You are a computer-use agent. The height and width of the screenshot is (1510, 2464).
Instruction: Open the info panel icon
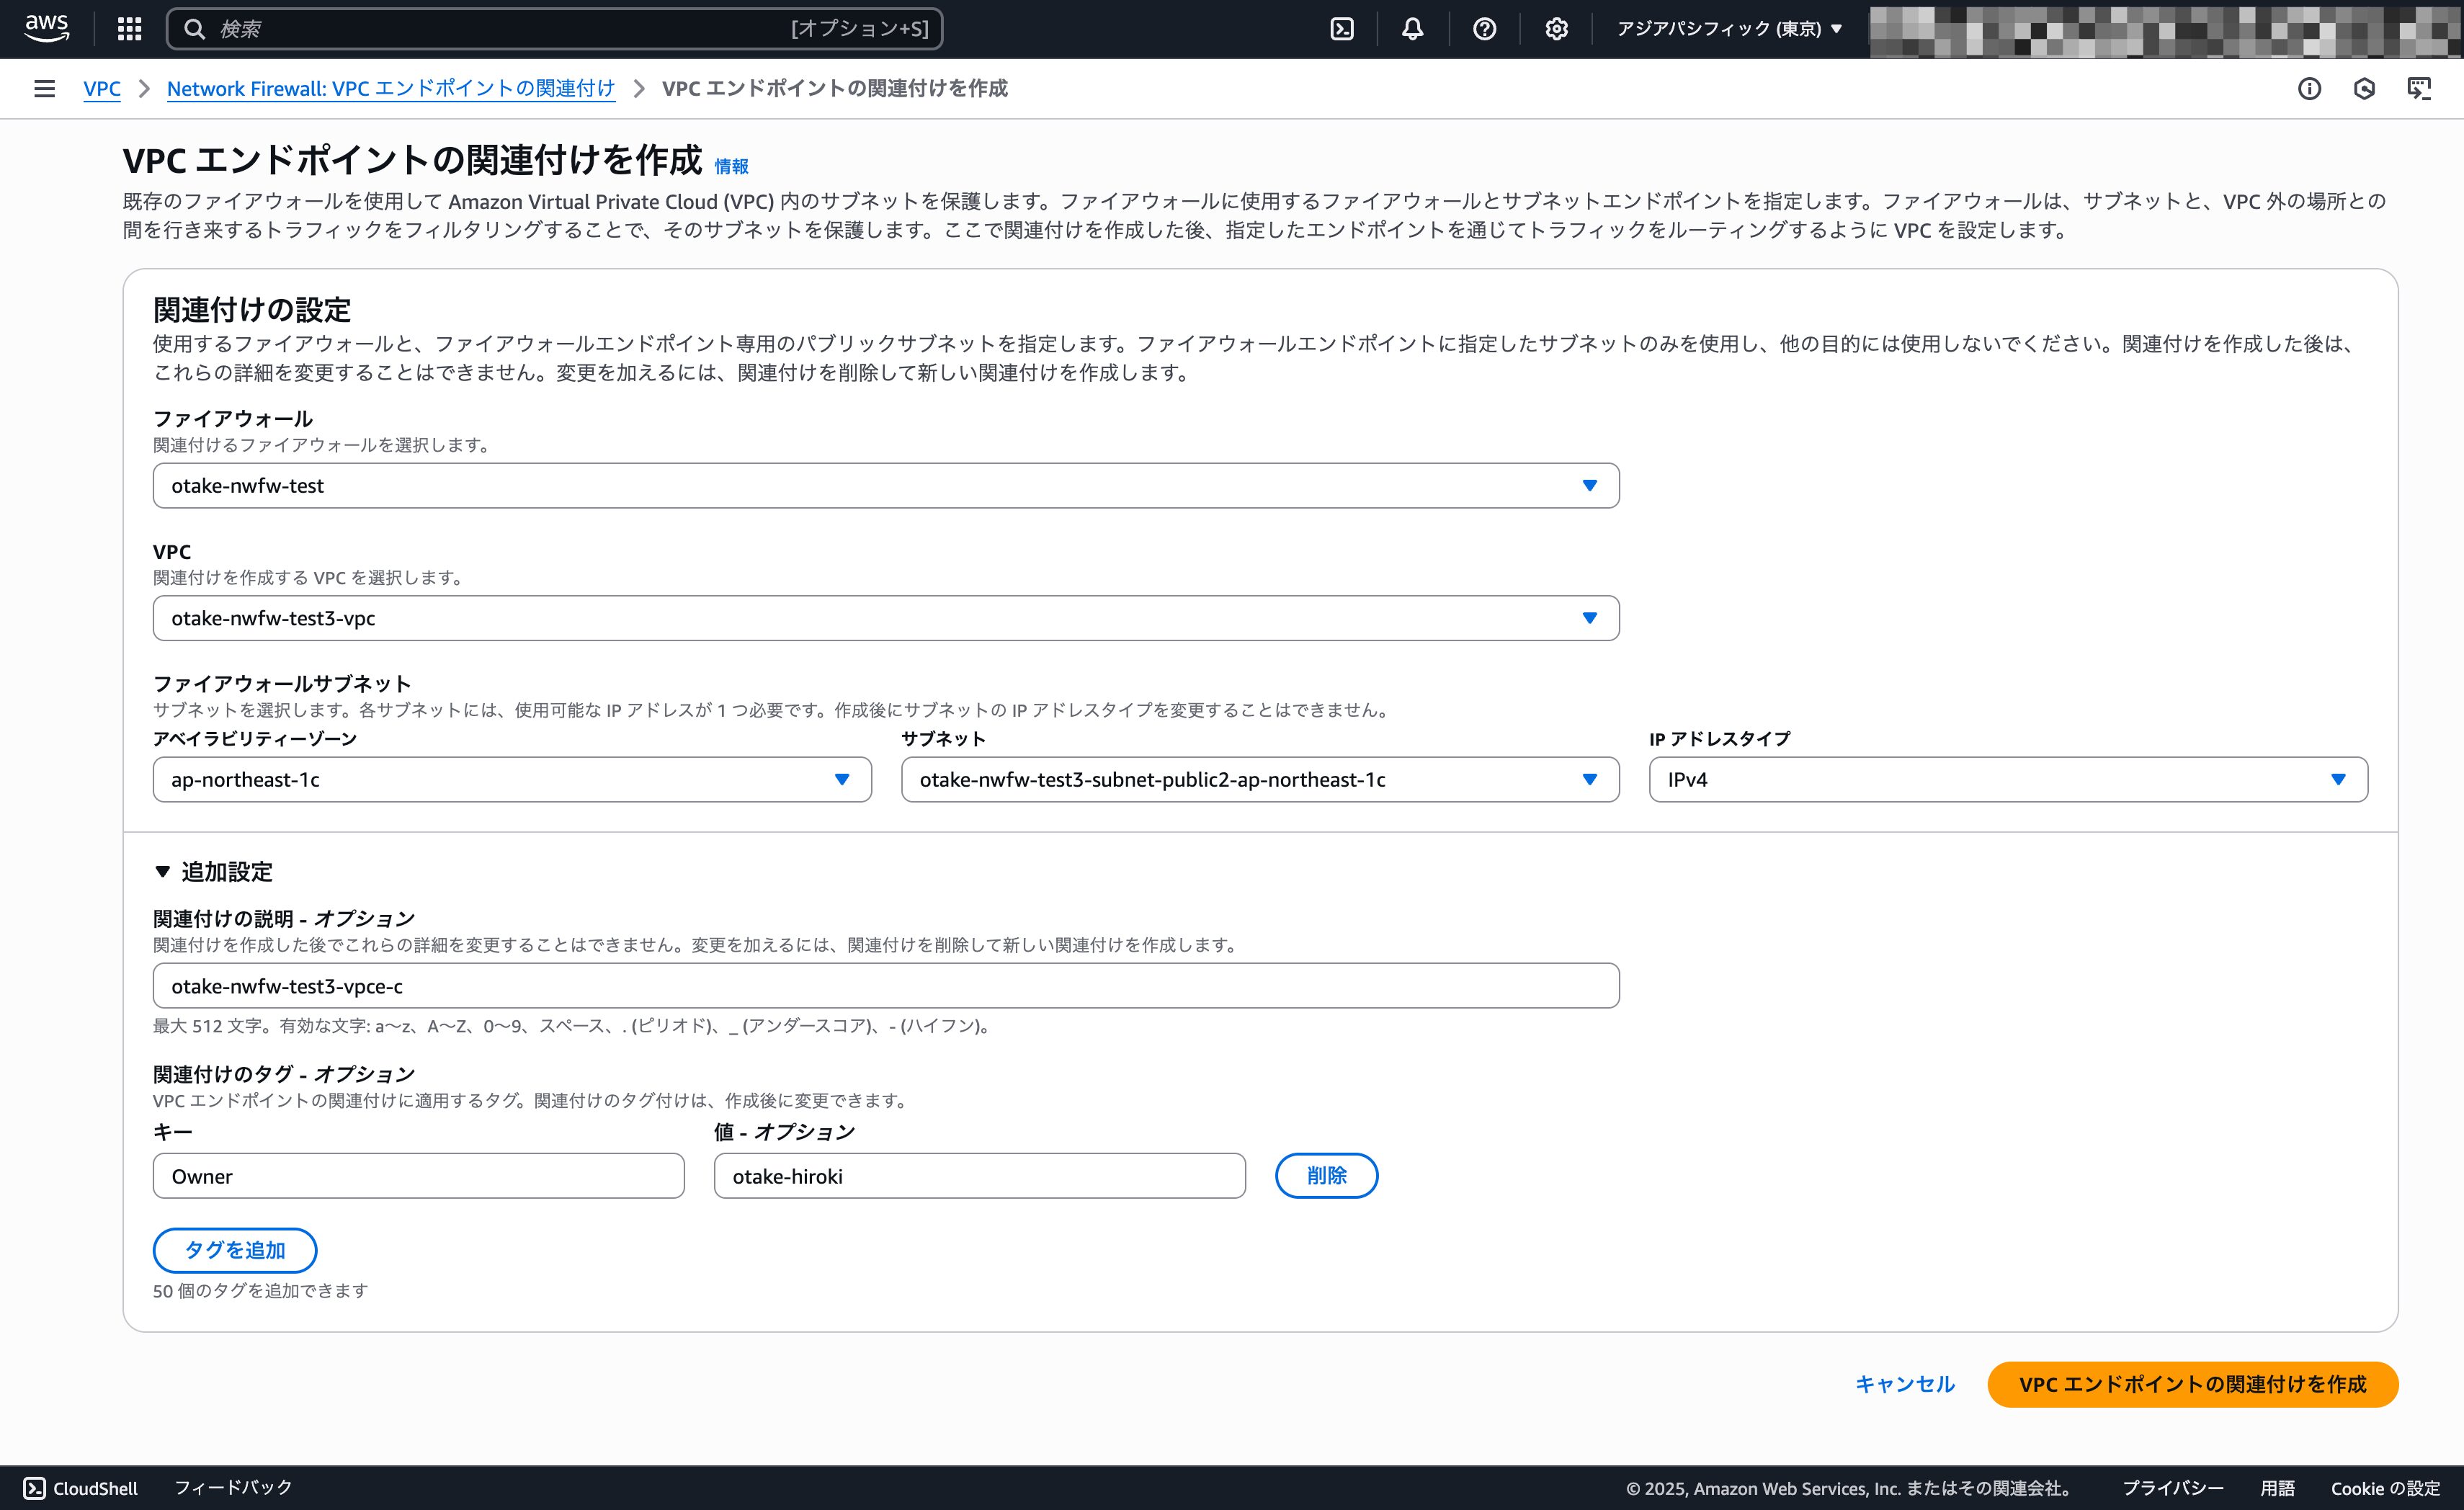pos(2310,89)
